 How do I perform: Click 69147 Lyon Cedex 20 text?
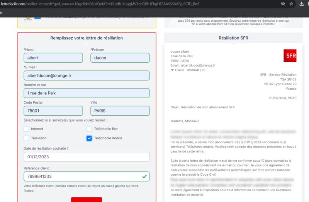coord(280,84)
